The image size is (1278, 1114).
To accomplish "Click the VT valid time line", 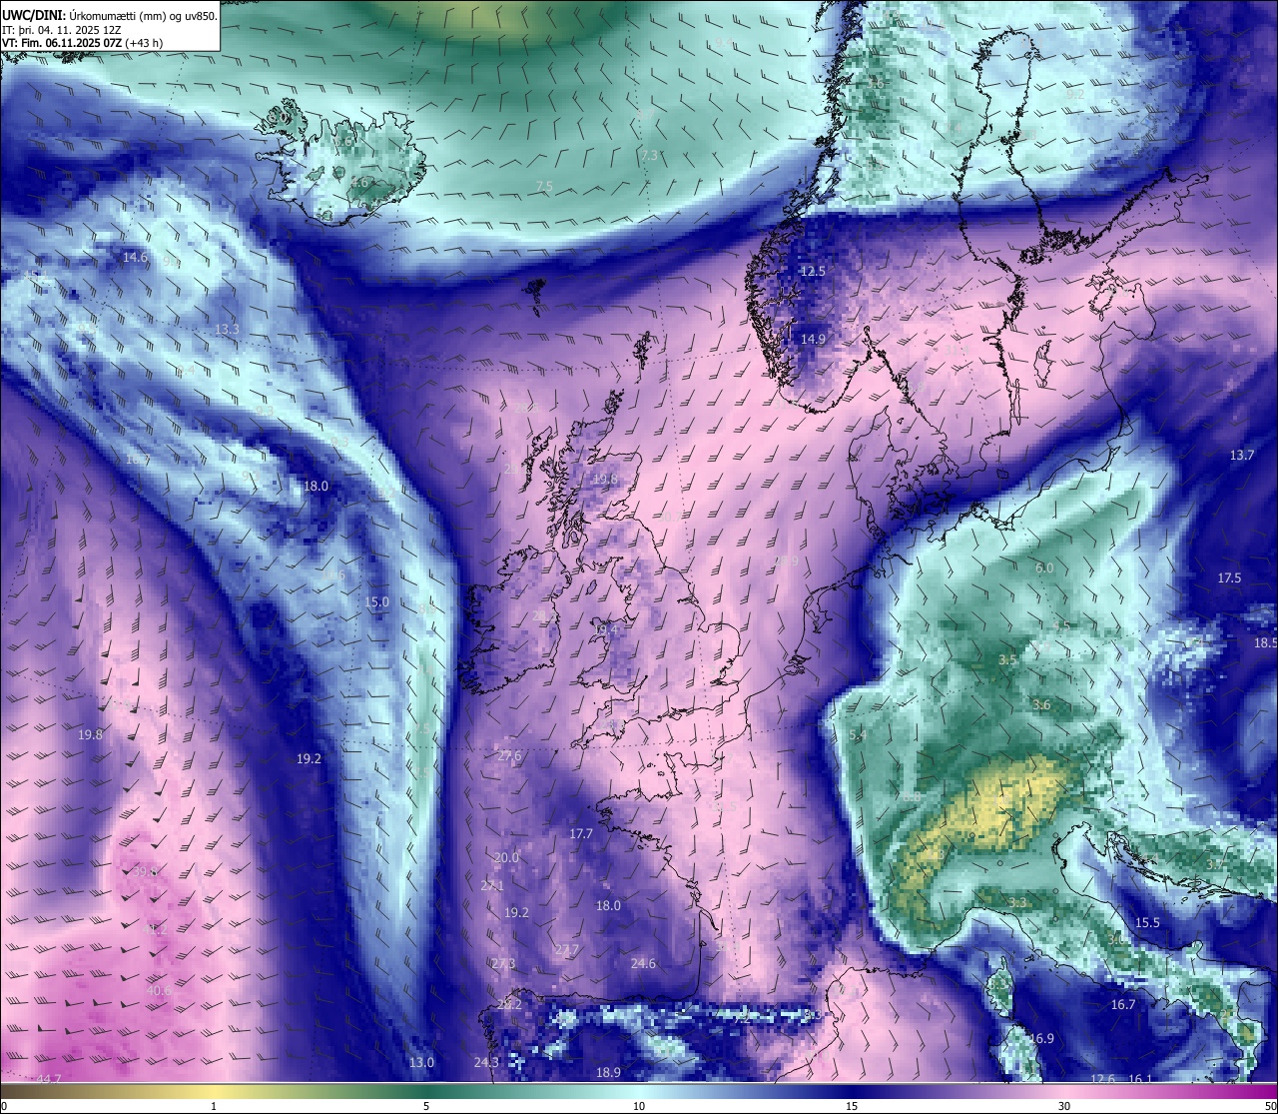I will pos(82,43).
